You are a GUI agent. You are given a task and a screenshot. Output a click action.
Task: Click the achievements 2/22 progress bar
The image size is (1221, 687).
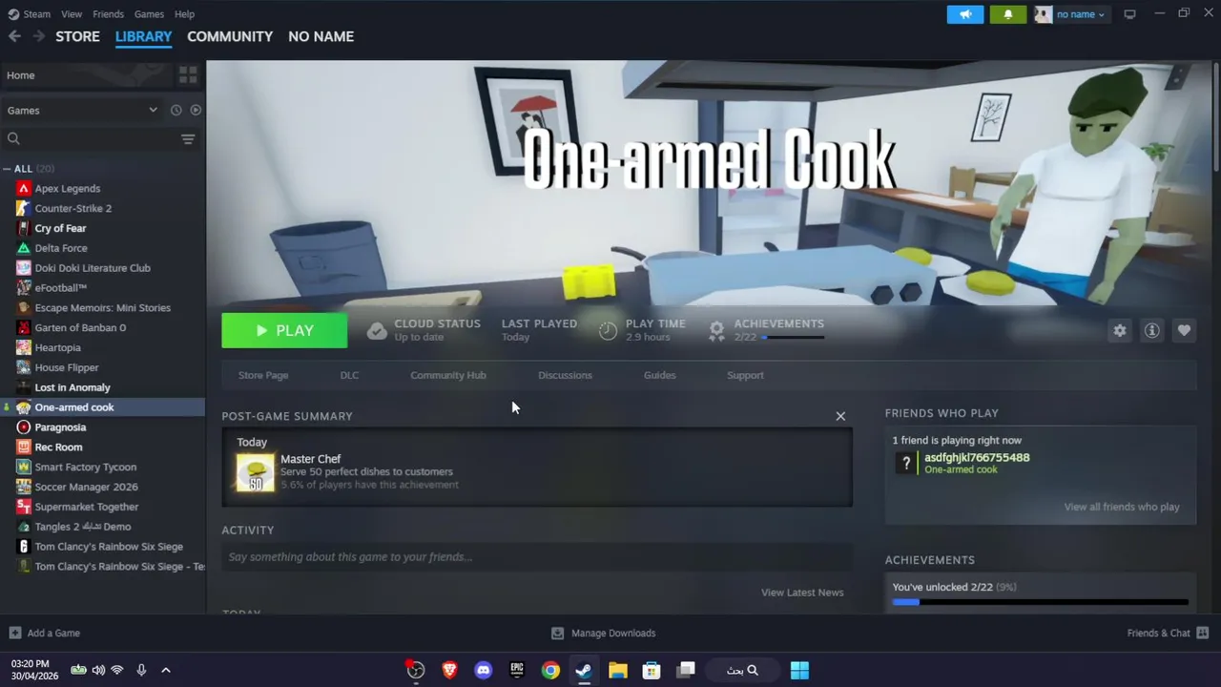coord(794,337)
